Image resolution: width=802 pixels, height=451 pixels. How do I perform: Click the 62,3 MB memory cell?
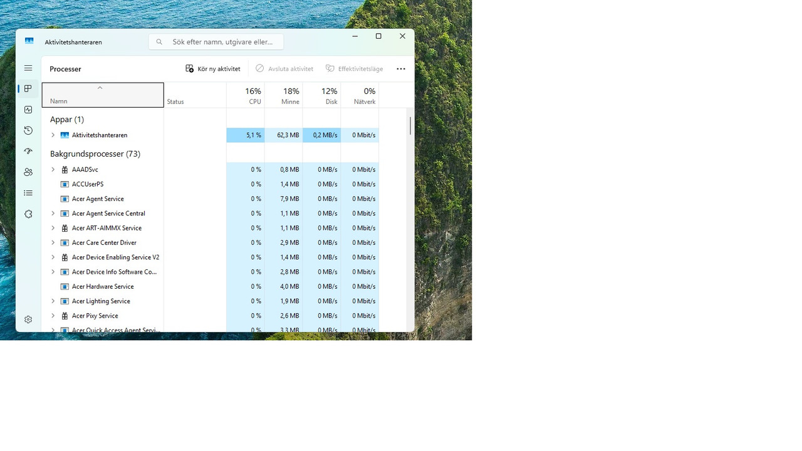284,135
